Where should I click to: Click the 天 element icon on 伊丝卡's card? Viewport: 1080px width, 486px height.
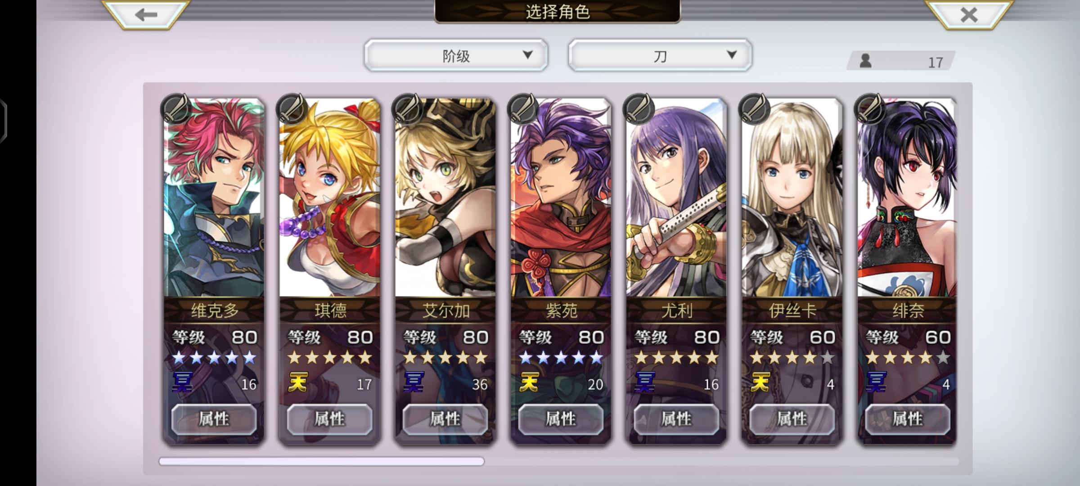(760, 382)
